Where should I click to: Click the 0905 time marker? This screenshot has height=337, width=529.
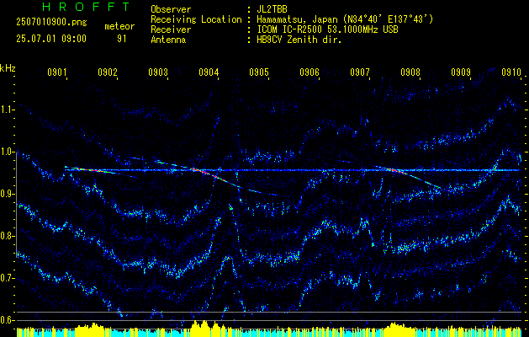[259, 72]
